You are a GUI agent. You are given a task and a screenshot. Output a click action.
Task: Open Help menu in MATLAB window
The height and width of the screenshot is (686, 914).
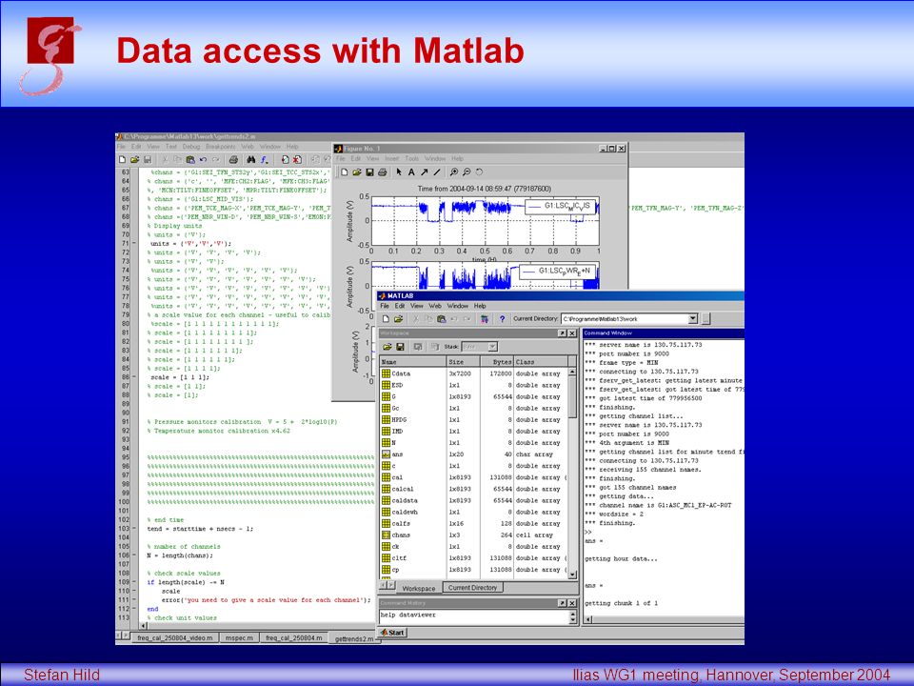[x=480, y=306]
